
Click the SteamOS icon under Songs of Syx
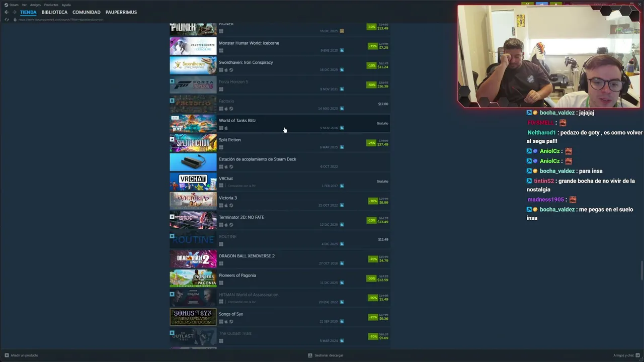[231, 321]
